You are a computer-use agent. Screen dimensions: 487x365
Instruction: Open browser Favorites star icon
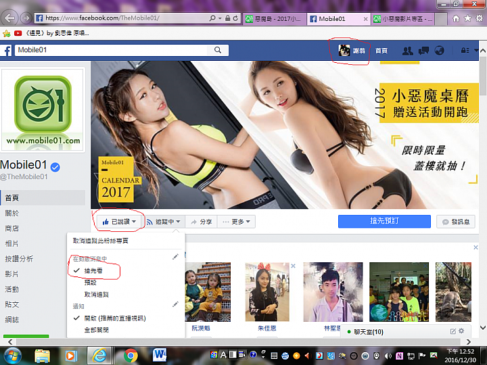pos(467,19)
